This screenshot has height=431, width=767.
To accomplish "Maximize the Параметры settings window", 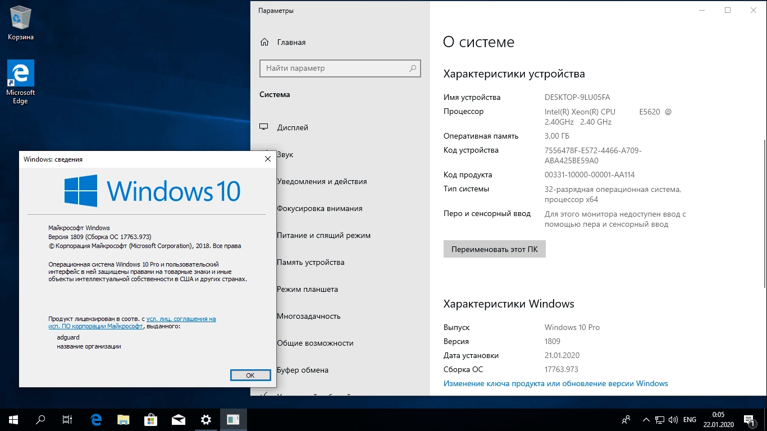I will pos(728,10).
